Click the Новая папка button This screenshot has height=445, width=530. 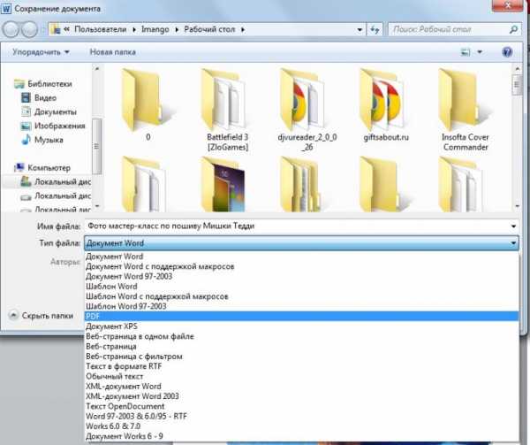[112, 52]
